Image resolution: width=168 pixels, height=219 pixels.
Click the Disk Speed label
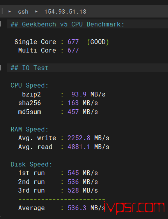tap(31, 164)
